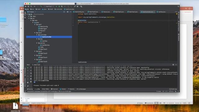Viewport: 199px width, 112px height.
Task: Open the TODO tool window tab
Action: click(46, 89)
